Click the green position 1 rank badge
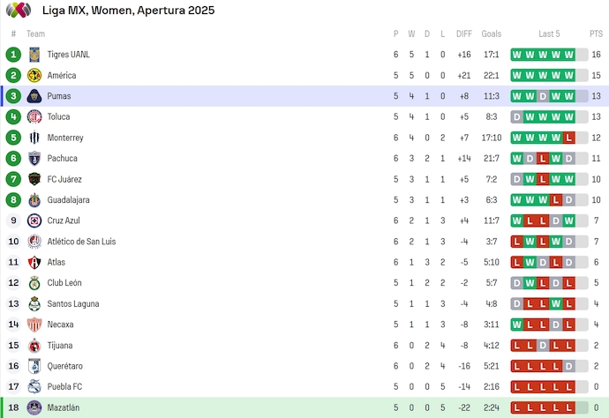 (13, 55)
